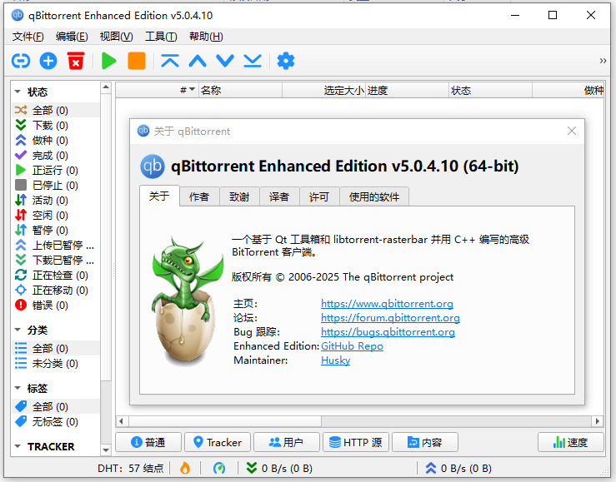This screenshot has width=616, height=482.
Task: Click upload speed 0 B/s status entry
Action: tap(458, 469)
